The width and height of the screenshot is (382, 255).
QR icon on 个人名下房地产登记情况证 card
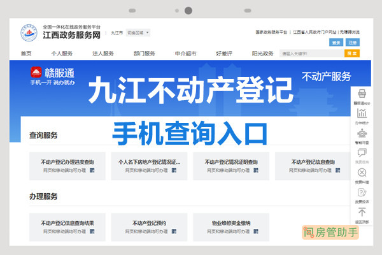[x=174, y=170]
